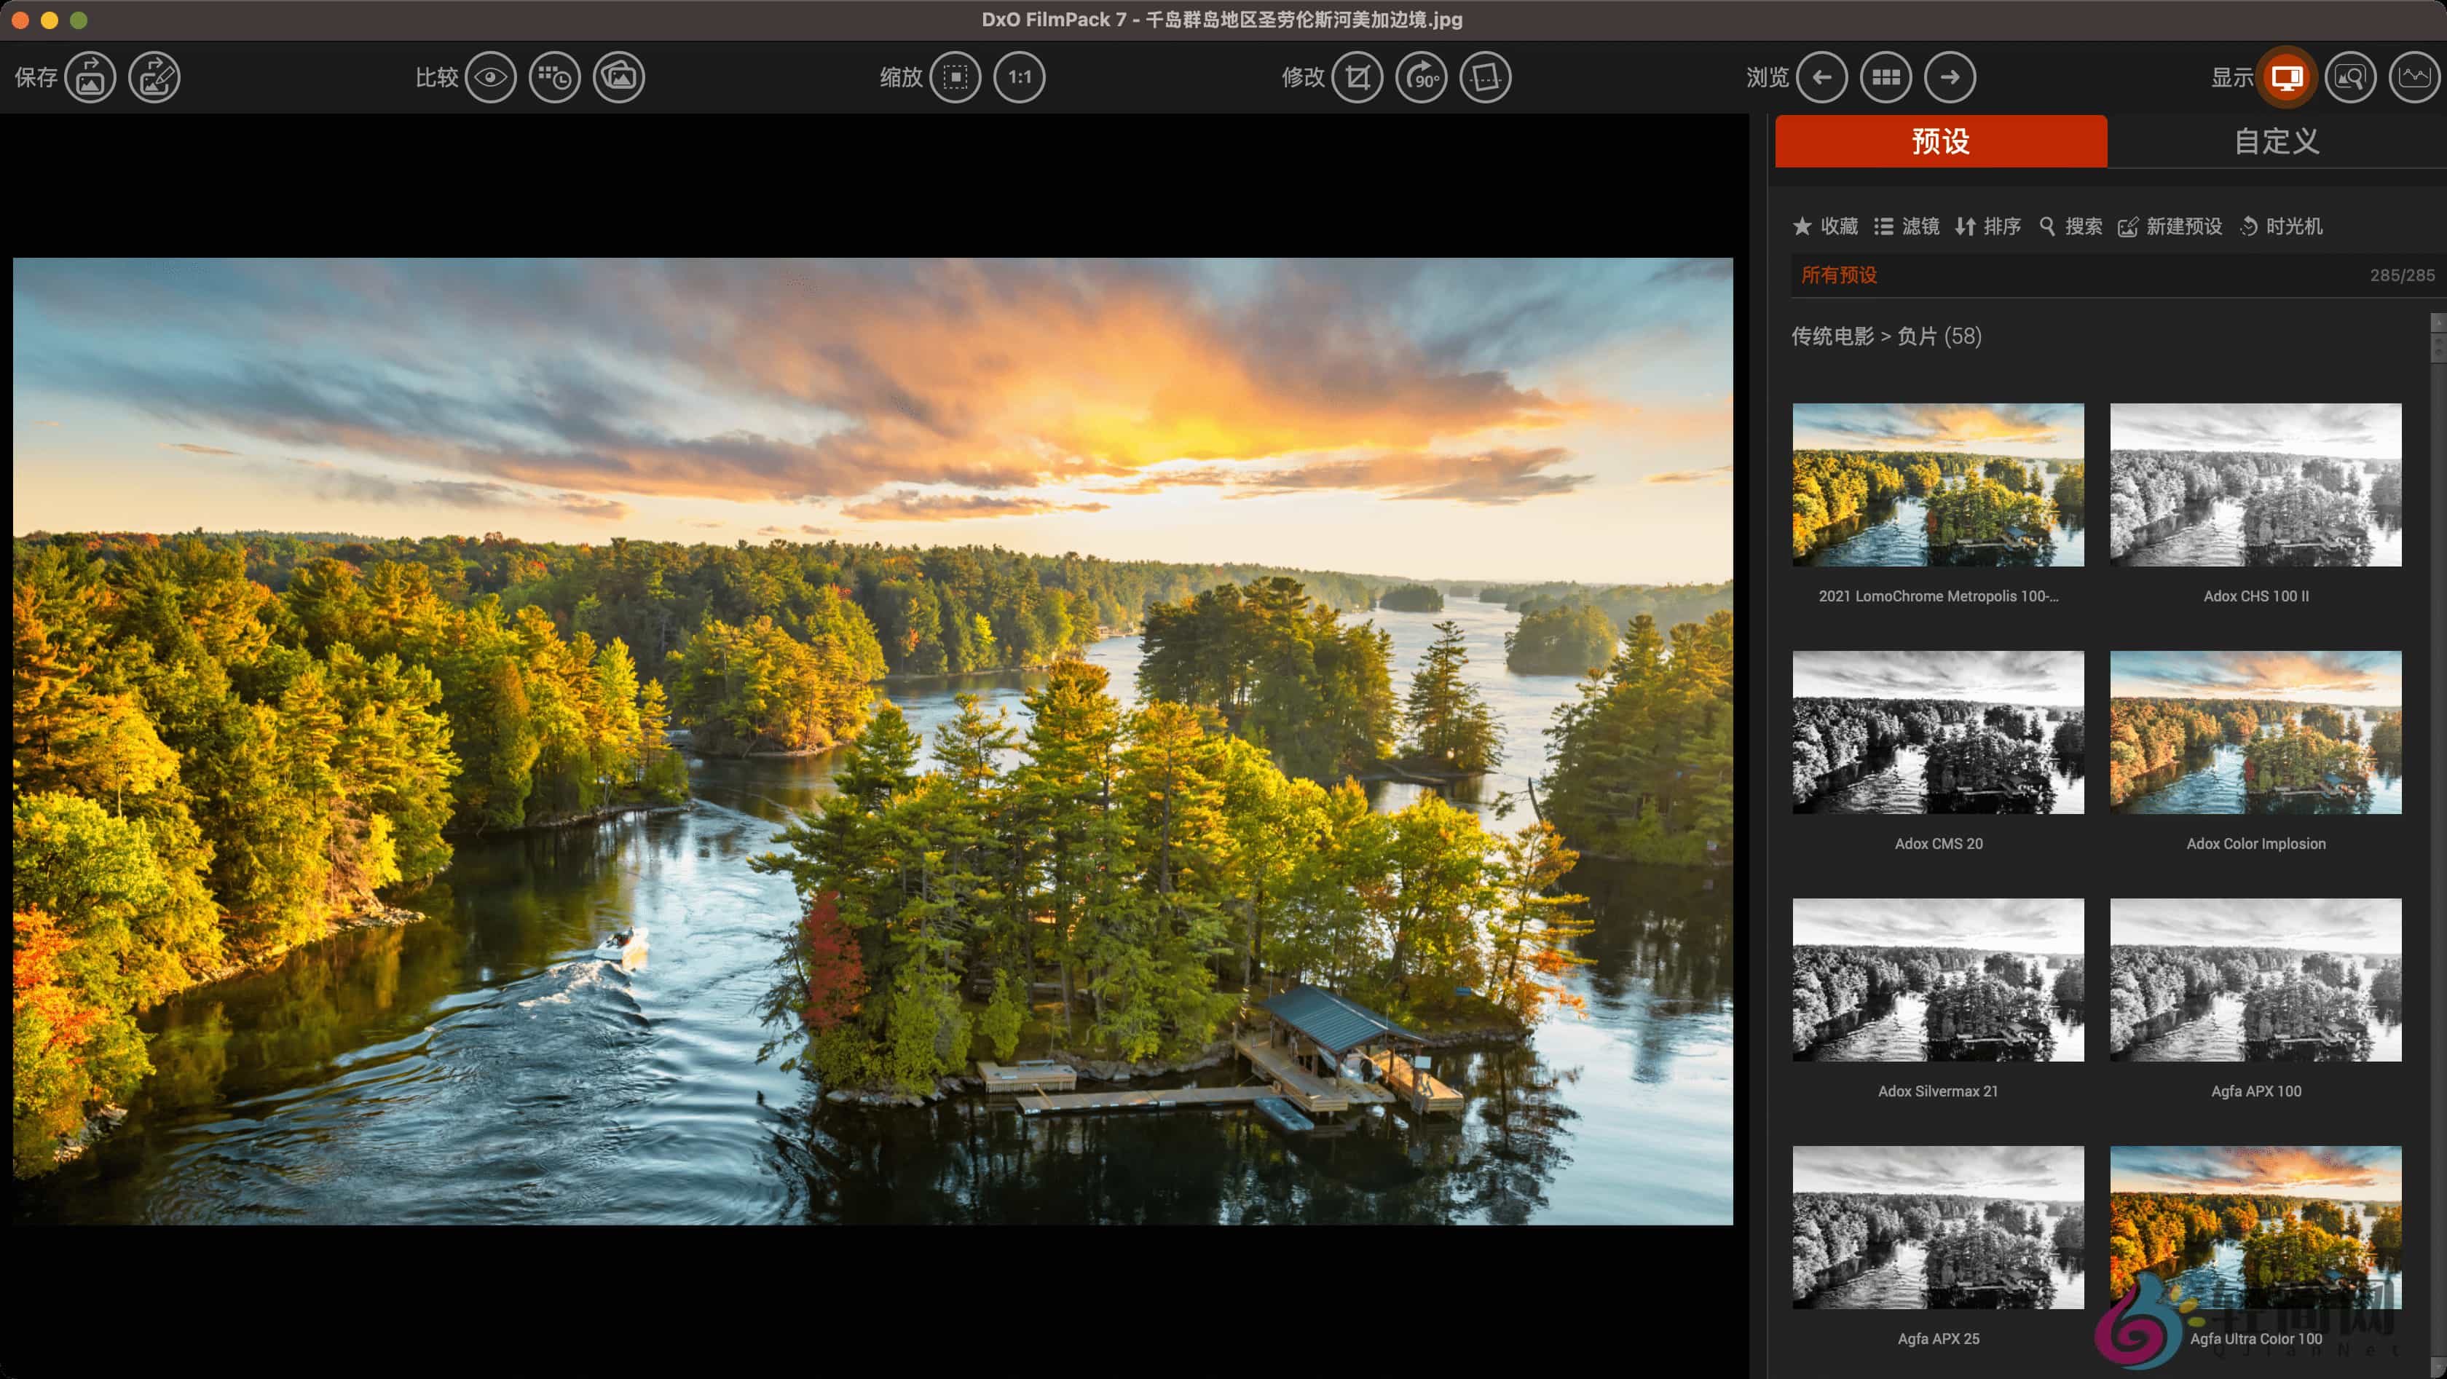This screenshot has width=2447, height=1379.
Task: Click the save image export icon
Action: [90, 77]
